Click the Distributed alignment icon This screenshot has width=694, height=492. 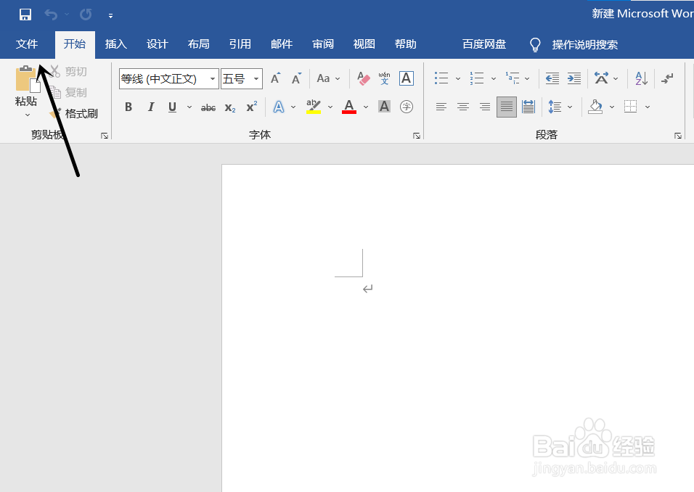pos(528,107)
